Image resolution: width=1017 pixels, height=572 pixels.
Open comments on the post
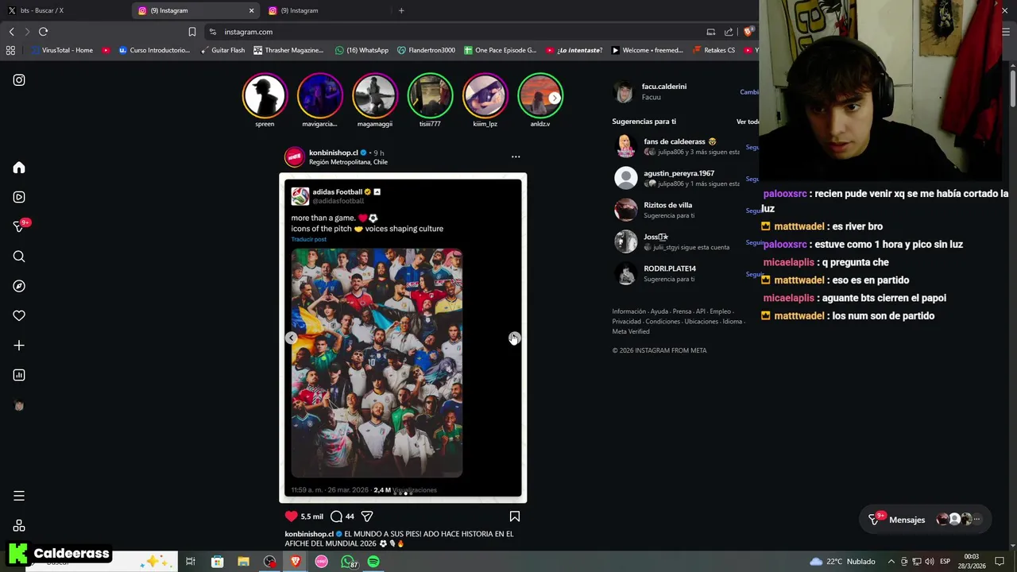point(336,516)
